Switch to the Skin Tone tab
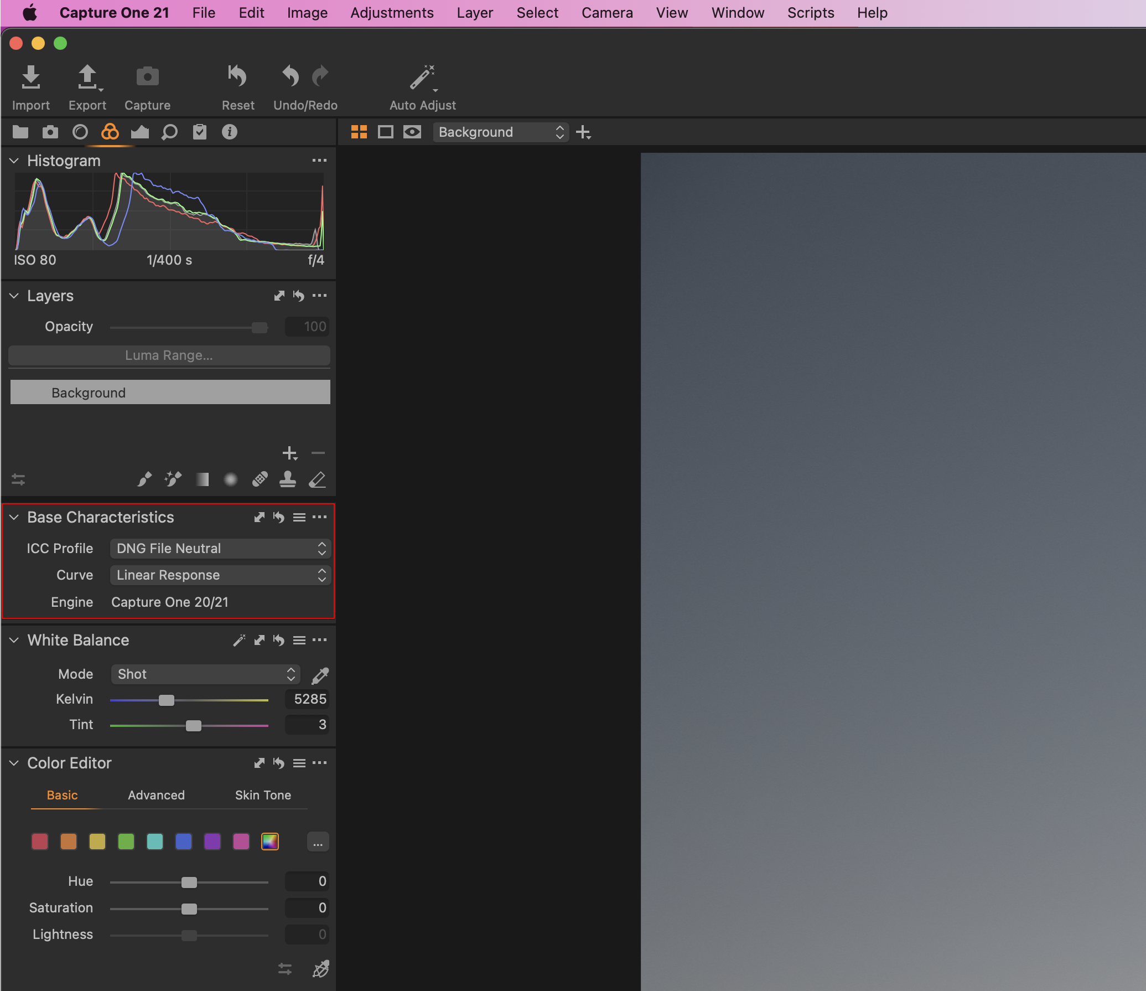1146x991 pixels. point(263,796)
